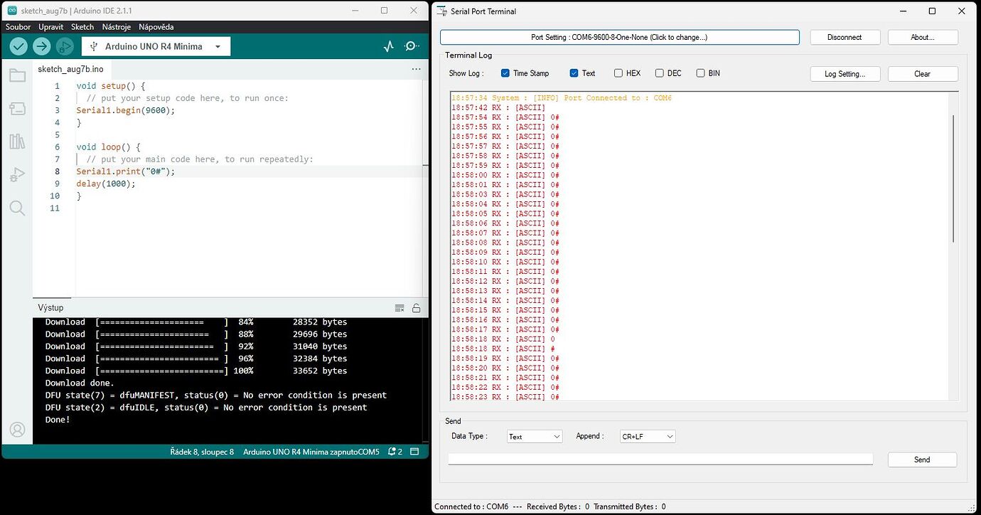Viewport: 981px width, 515px height.
Task: Click the terminal log vertical scrollbar
Action: (x=953, y=178)
